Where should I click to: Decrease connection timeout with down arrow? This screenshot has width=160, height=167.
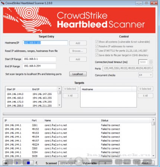point(151,63)
